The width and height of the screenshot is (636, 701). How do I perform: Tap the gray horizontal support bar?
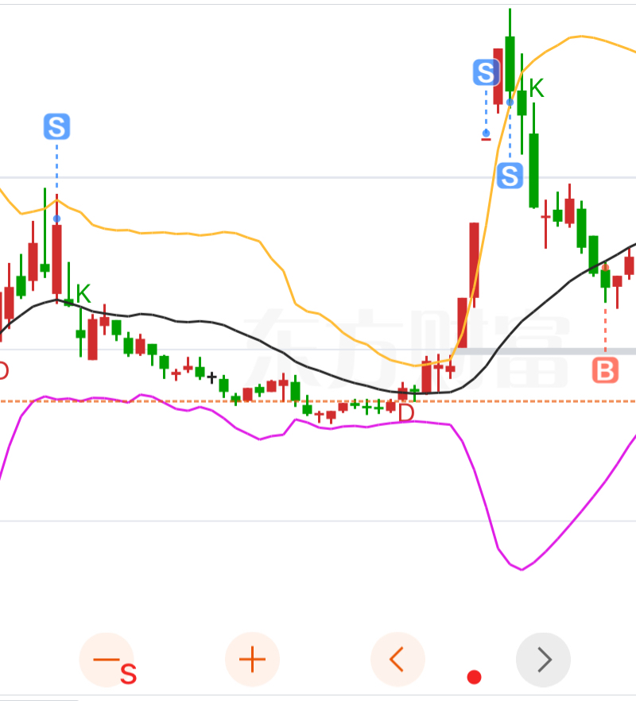click(543, 351)
